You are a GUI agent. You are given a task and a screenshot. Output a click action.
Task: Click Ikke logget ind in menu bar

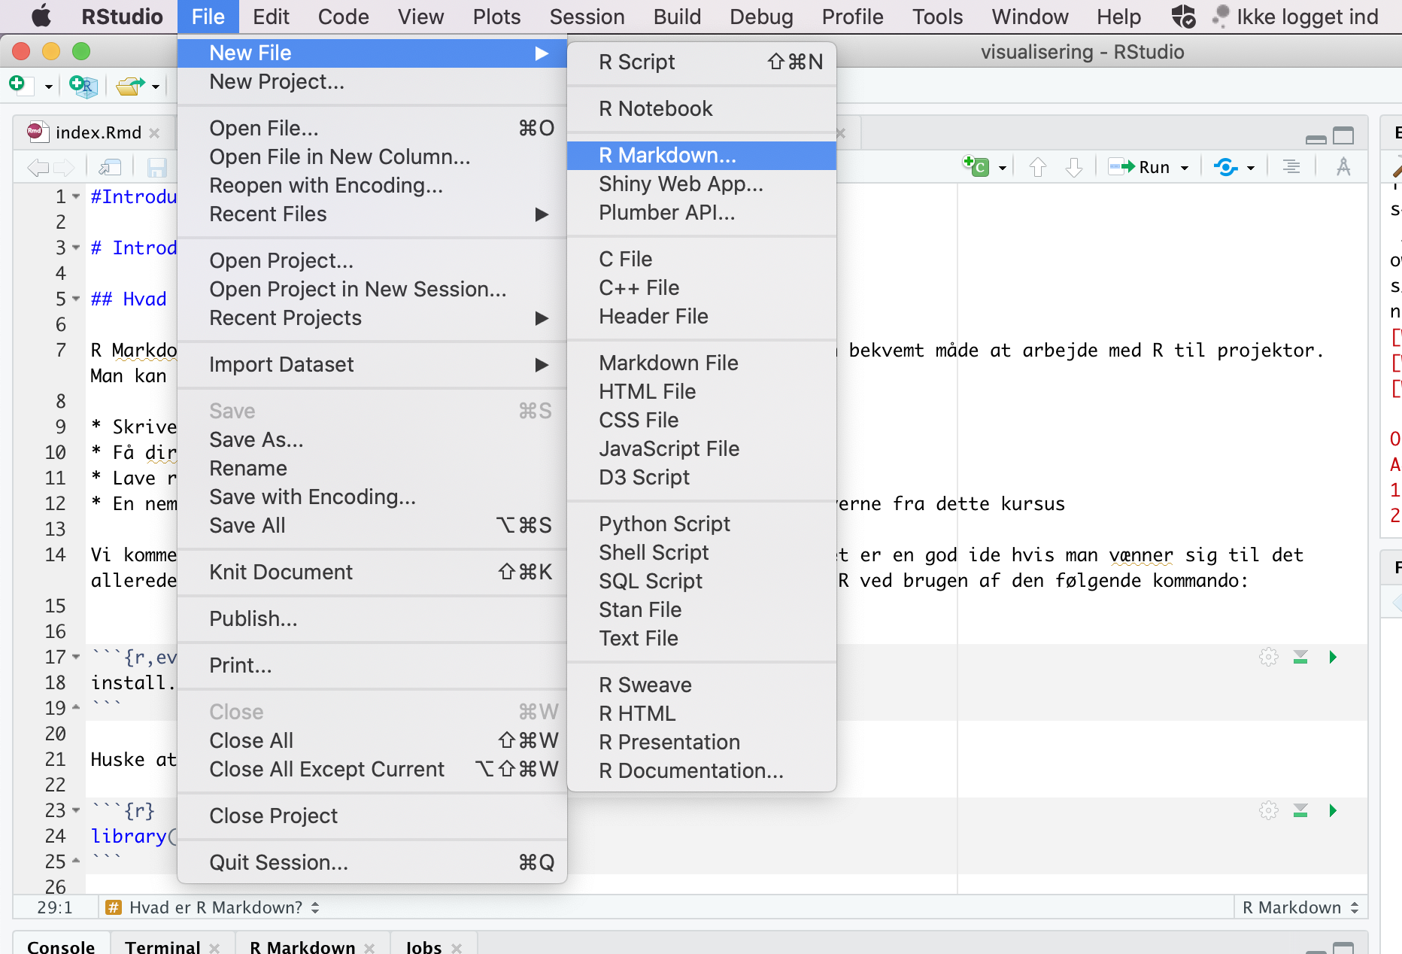1307,17
